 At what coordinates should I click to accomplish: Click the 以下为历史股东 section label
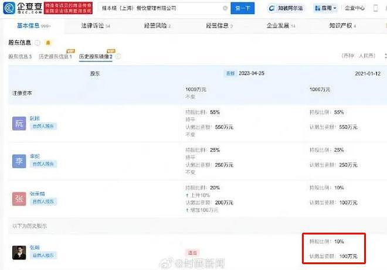pyautogui.click(x=30, y=226)
